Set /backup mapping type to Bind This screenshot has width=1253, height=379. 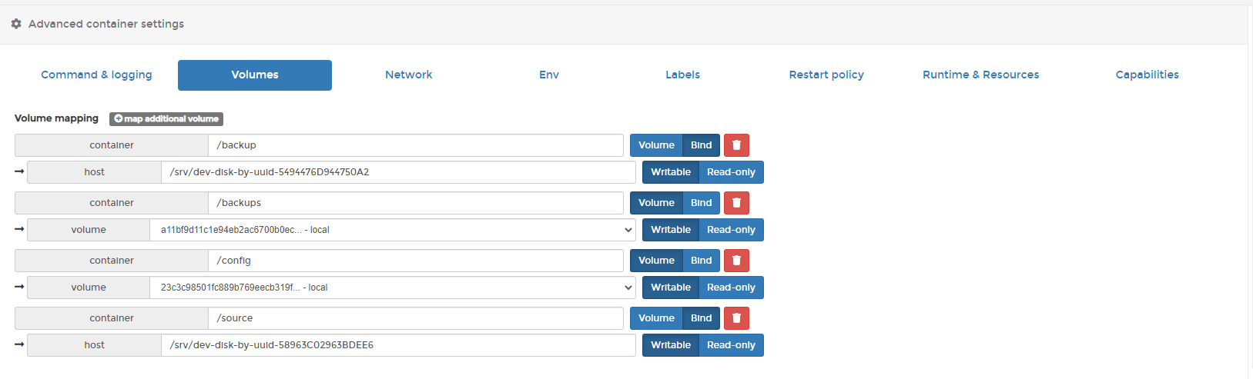pos(701,145)
